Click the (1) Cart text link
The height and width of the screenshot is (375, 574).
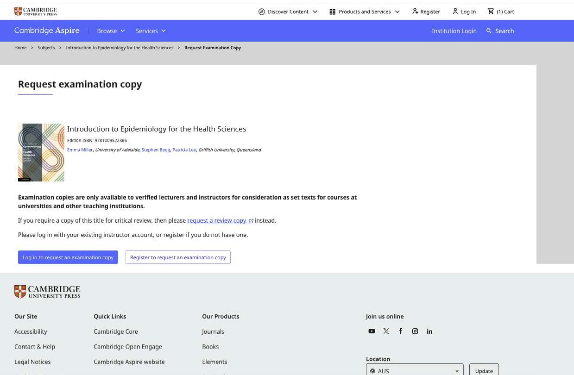[x=505, y=12]
